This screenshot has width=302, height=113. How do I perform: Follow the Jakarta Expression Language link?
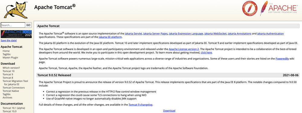coord(186,34)
